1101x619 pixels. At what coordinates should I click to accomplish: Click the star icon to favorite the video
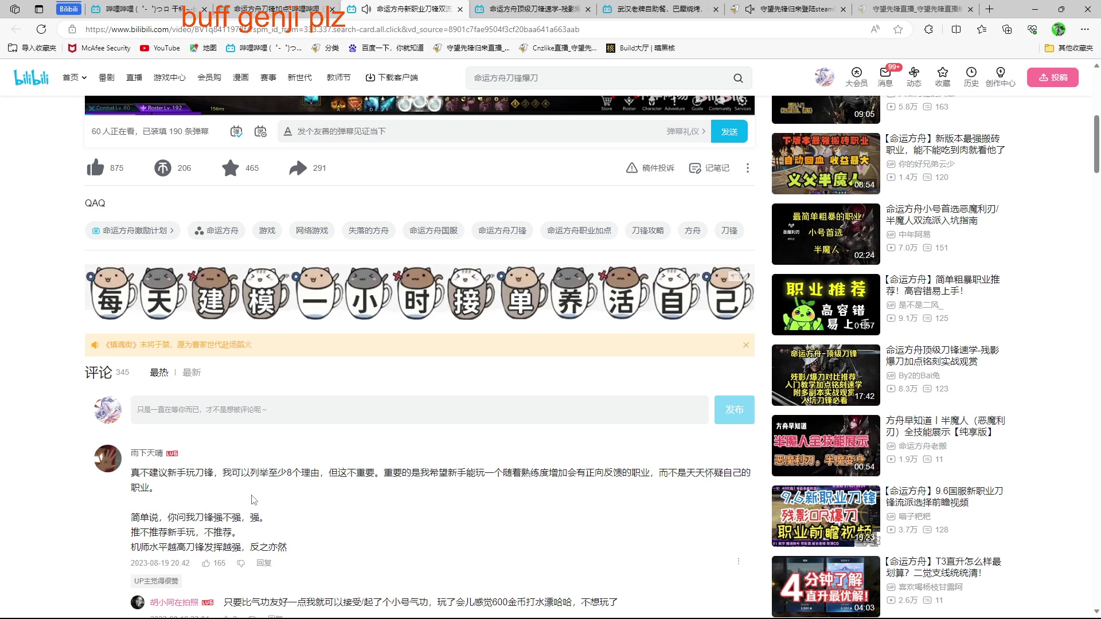230,167
